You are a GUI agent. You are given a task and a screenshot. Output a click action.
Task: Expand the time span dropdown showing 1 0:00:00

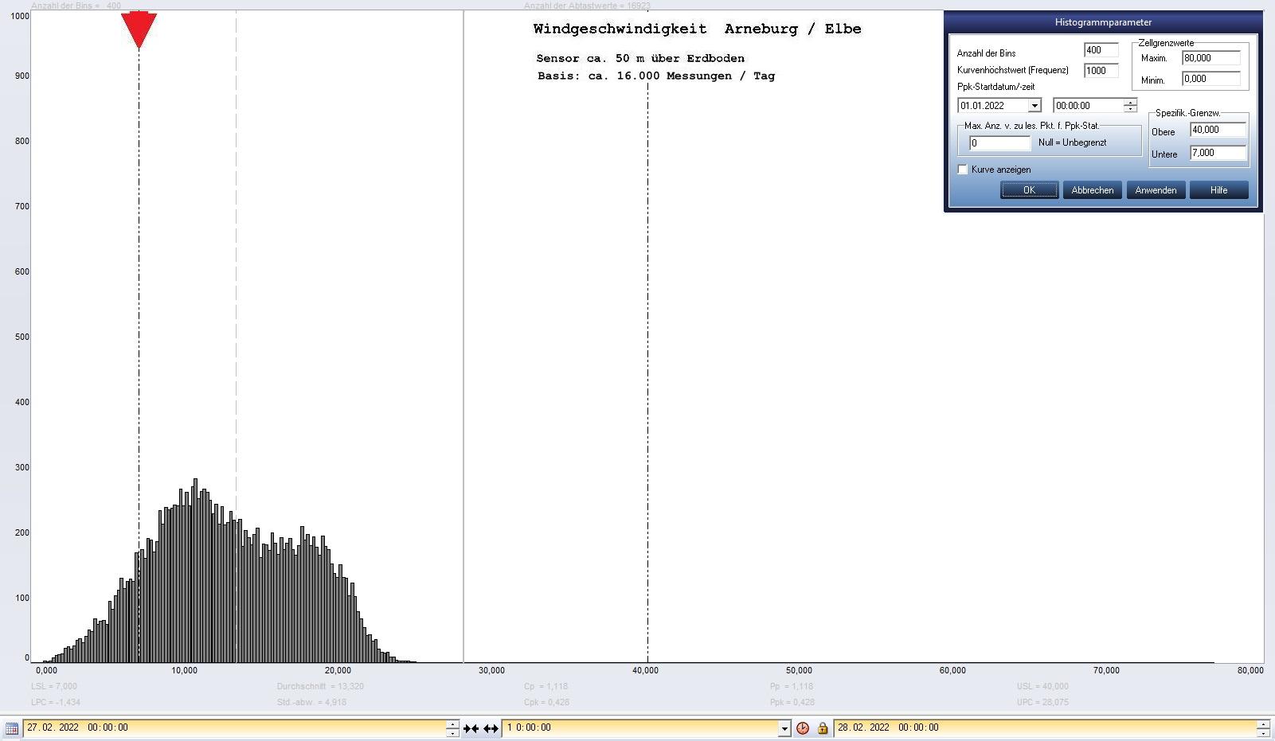point(784,728)
